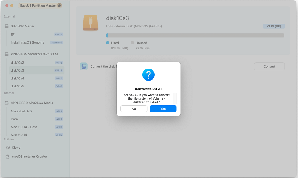Click the Apple logo for Installer Creator
Image resolution: width=298 pixels, height=178 pixels.
(x=7, y=157)
